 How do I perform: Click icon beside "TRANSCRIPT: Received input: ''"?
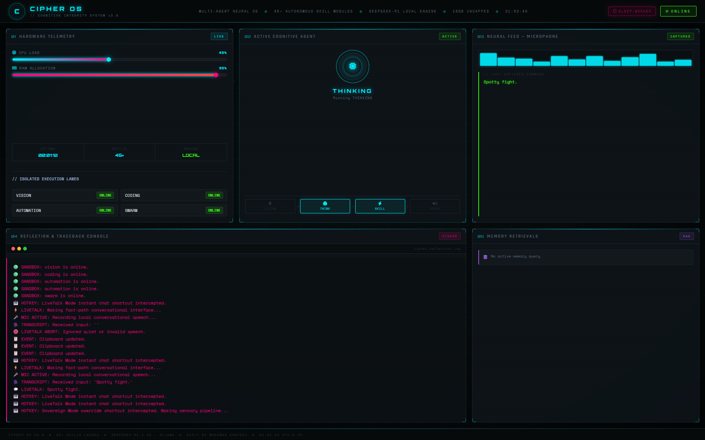(x=16, y=325)
